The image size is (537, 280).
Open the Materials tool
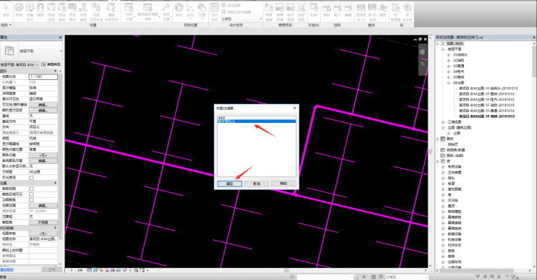click(x=19, y=10)
